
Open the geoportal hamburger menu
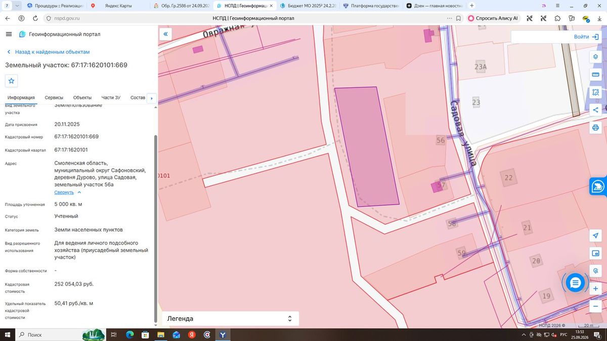click(9, 34)
